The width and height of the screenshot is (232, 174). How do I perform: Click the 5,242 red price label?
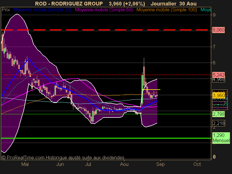pyautogui.click(x=219, y=75)
